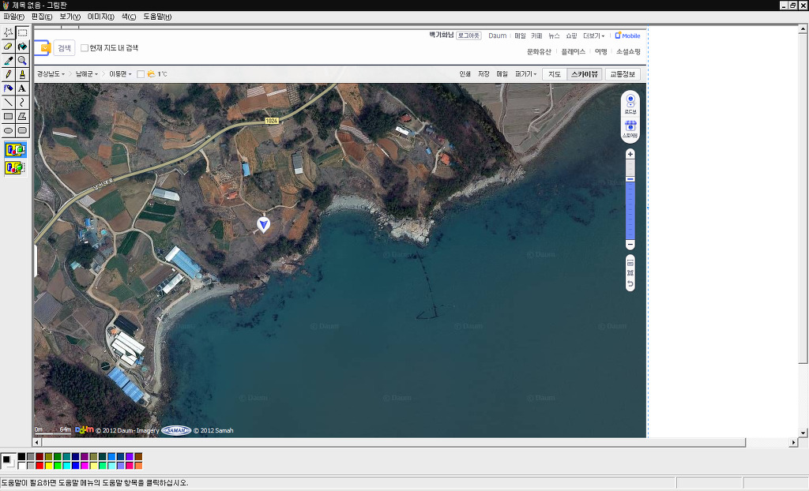Click the 검색 search button
Viewport: 809px width, 491px height.
point(64,48)
